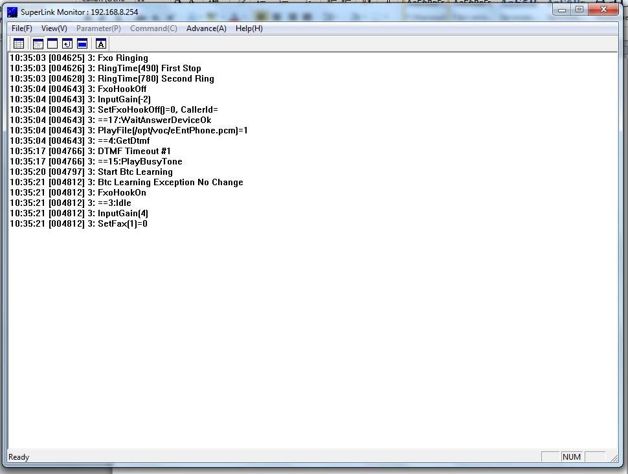Click the SuperLink Monitor title bar icon
Image resolution: width=628 pixels, height=474 pixels.
click(12, 12)
